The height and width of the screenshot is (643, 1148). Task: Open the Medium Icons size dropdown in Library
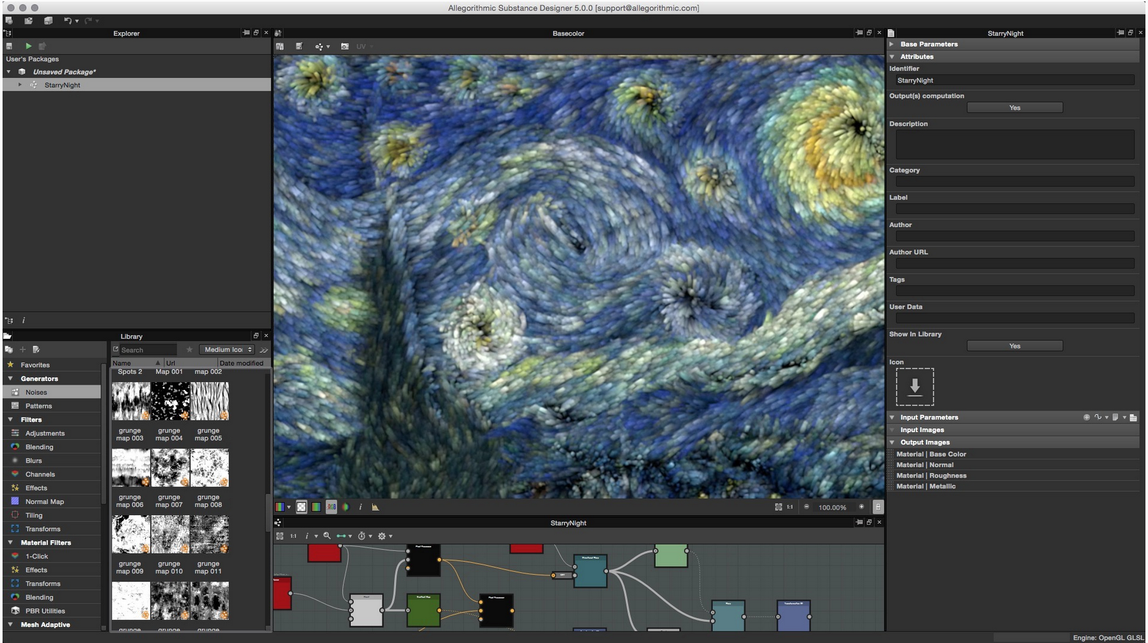[227, 350]
